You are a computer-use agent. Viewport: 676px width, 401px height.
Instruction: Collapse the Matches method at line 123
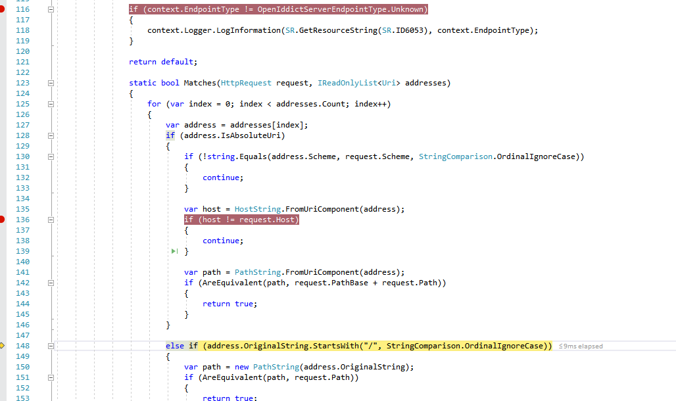tap(51, 83)
